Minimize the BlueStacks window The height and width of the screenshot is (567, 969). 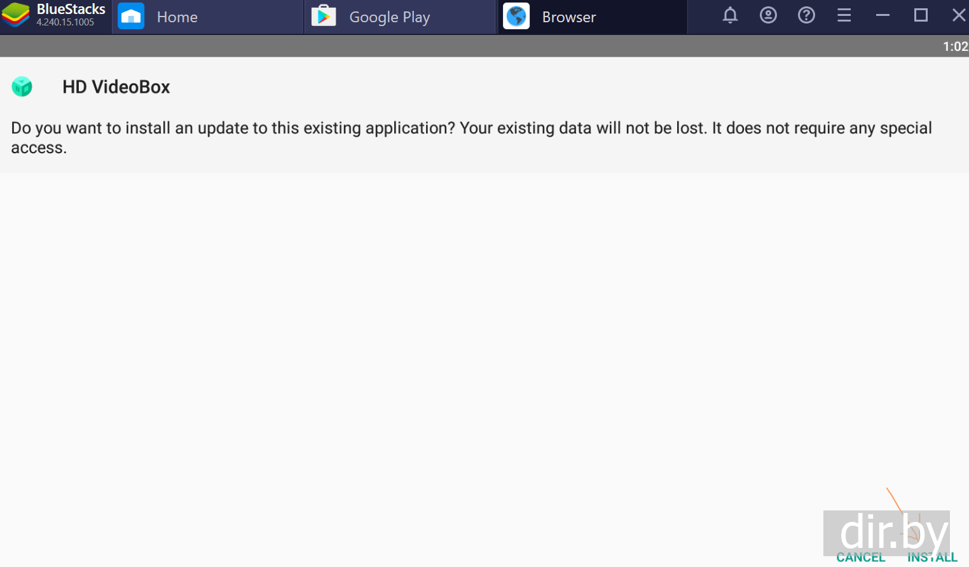click(x=883, y=15)
